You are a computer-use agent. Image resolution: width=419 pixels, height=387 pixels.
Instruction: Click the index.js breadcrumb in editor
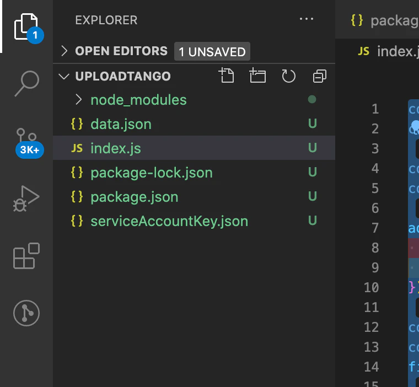[388, 51]
